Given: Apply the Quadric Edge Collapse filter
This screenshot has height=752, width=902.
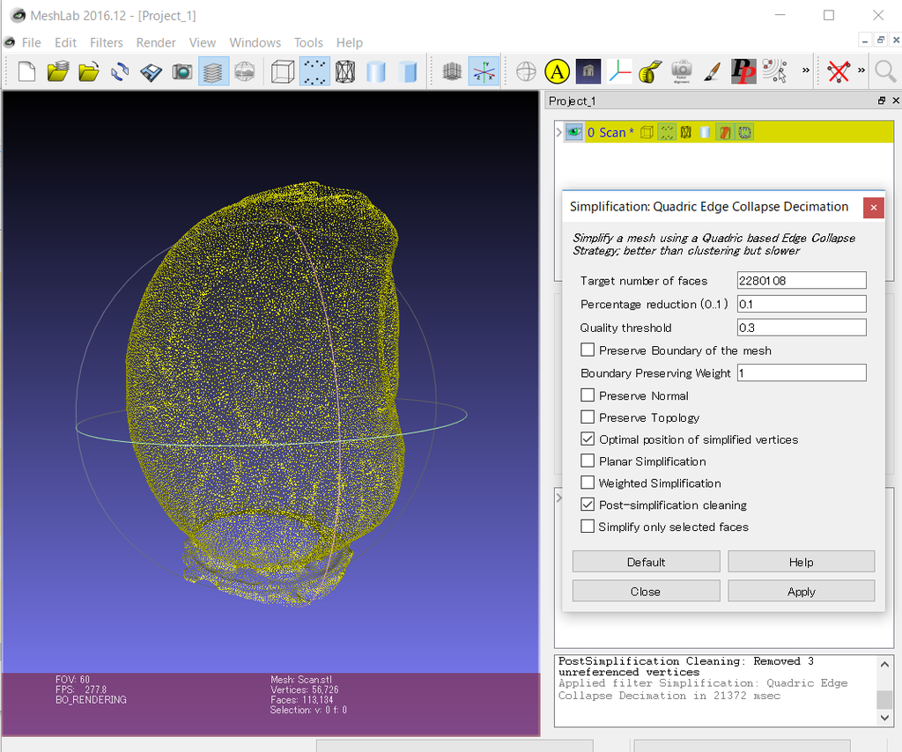Looking at the screenshot, I should [x=802, y=591].
